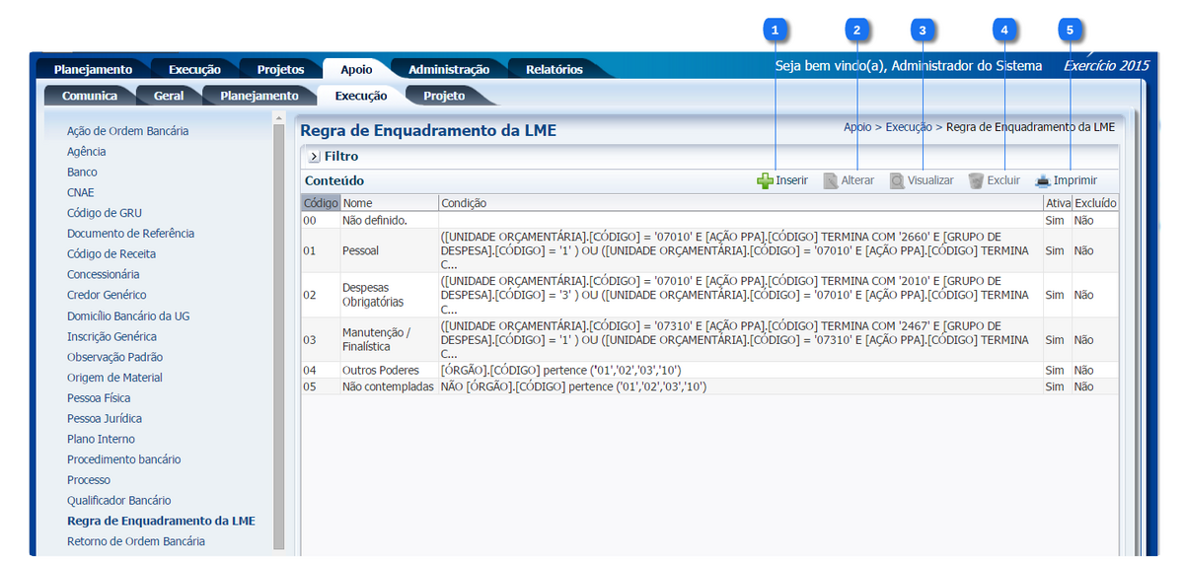
Task: Open Ação de Ordem Bancária link
Action: pos(127,131)
